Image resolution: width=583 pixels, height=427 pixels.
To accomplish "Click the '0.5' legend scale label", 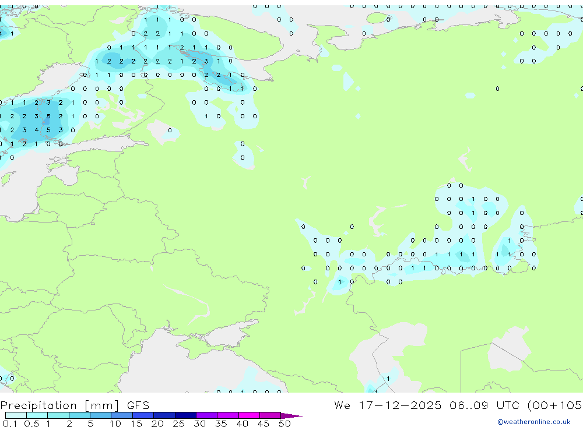I will 31,424.
